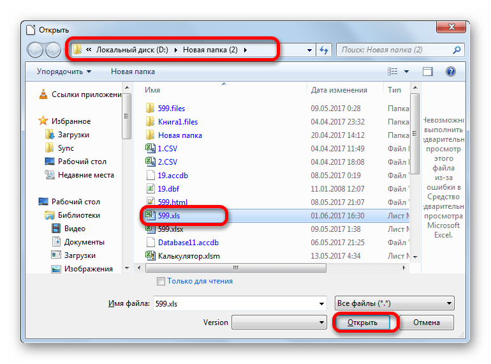Click the arrow after Новая папка (2) in path

point(246,50)
